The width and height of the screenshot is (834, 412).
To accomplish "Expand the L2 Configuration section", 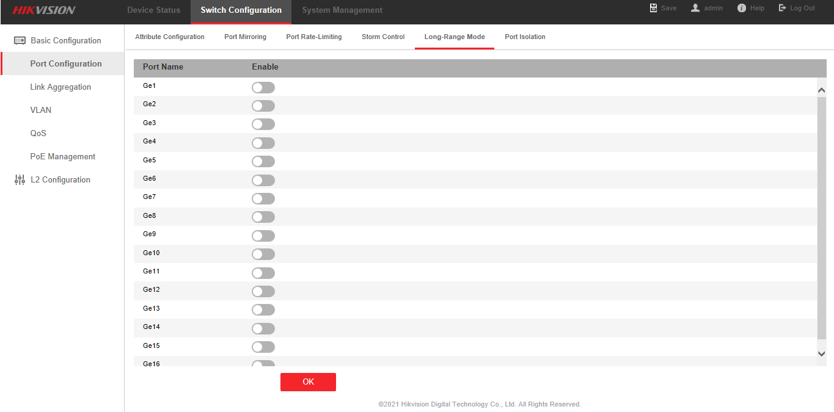I will coord(60,179).
